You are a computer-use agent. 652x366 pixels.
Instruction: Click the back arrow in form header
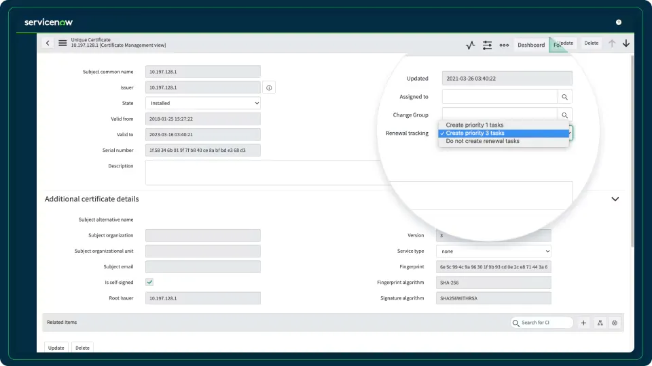click(48, 43)
